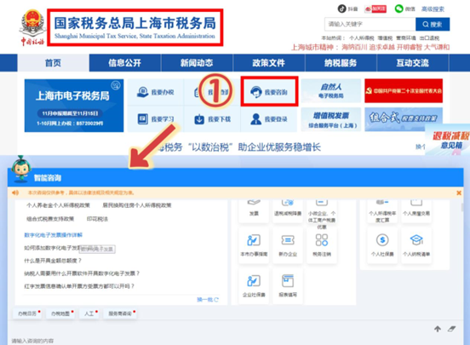Click the blue 搜索 search button

pyautogui.click(x=433, y=25)
